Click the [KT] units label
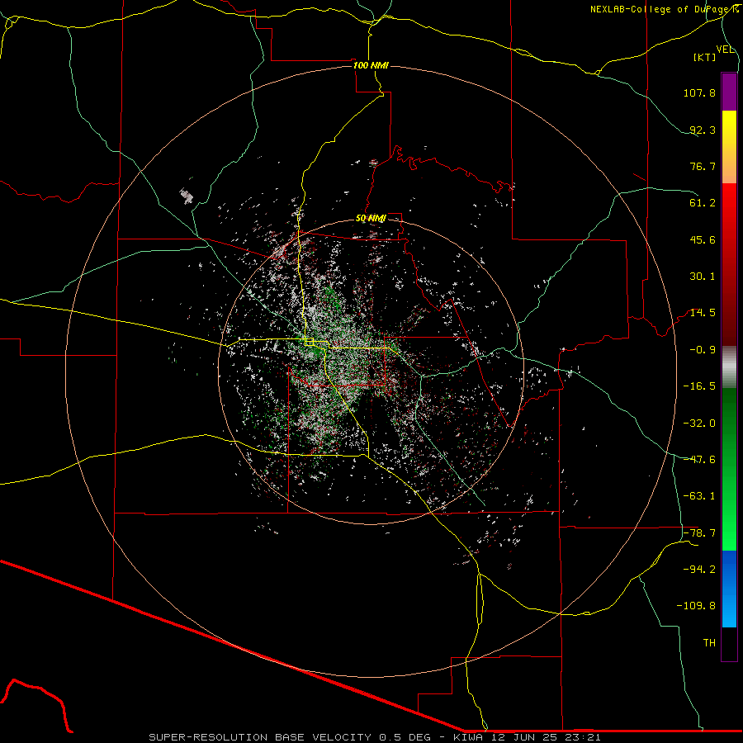The width and height of the screenshot is (743, 743). (x=705, y=57)
